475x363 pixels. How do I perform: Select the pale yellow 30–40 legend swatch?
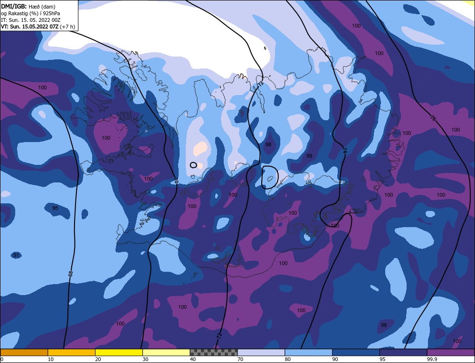coord(166,353)
